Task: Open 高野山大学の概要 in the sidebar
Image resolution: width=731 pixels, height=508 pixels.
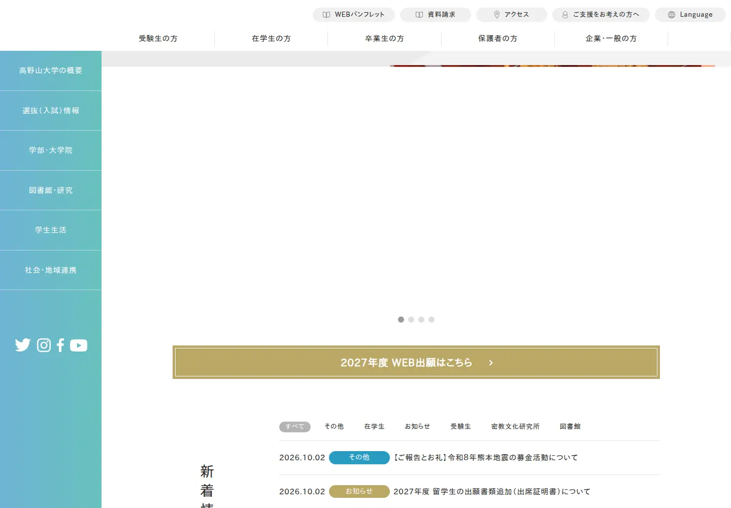Action: pos(51,71)
